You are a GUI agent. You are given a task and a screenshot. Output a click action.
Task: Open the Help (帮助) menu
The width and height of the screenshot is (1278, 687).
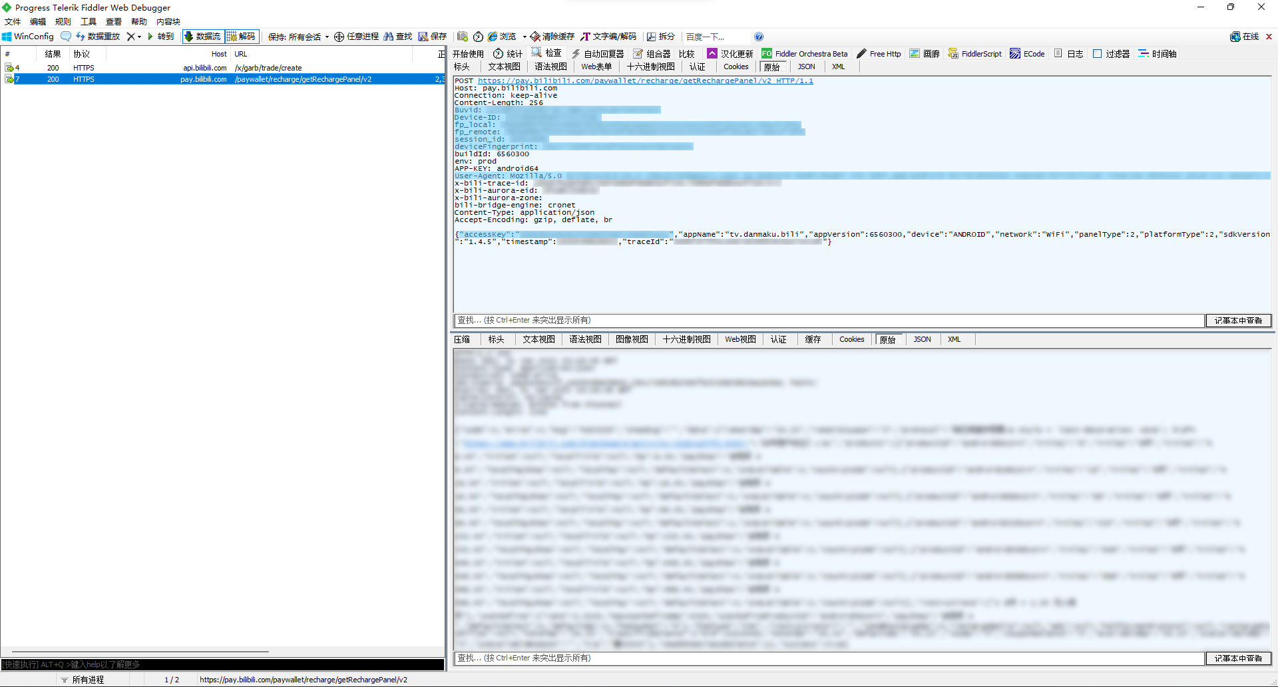coord(139,22)
